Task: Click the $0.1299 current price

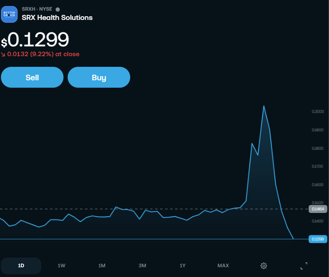Action: (x=35, y=39)
